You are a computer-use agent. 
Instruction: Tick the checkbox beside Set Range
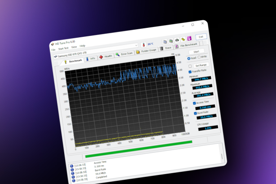[x=190, y=66]
